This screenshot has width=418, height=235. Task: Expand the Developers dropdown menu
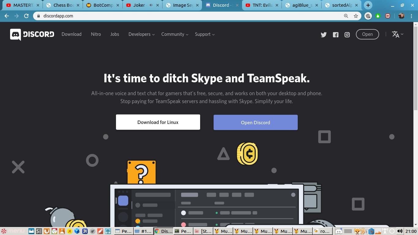tap(141, 34)
